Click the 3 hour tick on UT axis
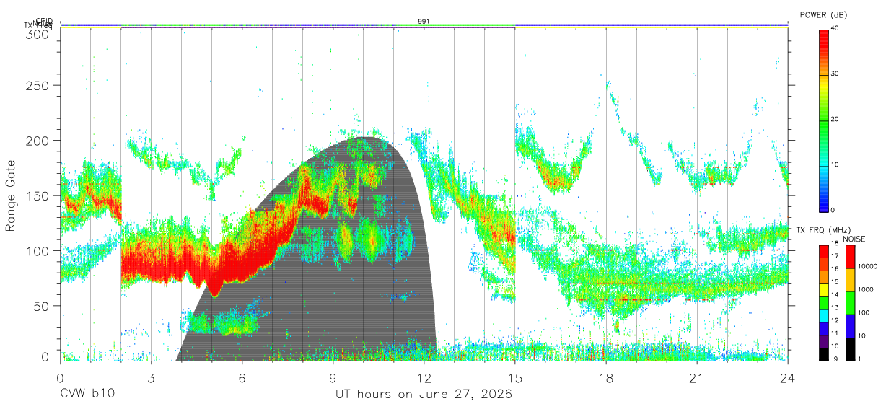The height and width of the screenshot is (409, 886). click(151, 377)
